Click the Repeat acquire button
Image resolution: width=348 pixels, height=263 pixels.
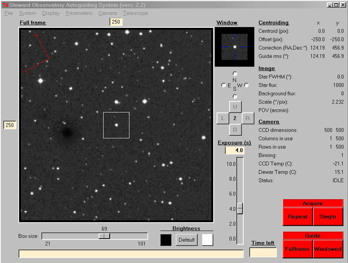tap(298, 216)
